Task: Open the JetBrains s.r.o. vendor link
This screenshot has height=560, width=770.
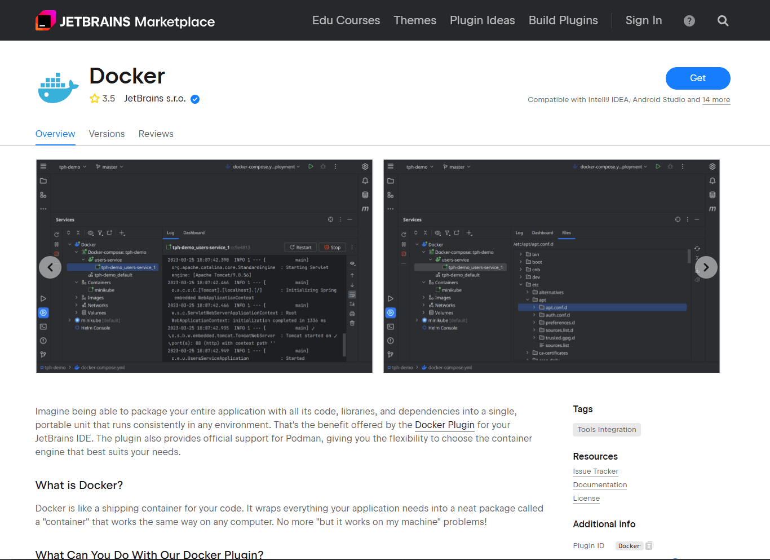Action: click(x=155, y=99)
